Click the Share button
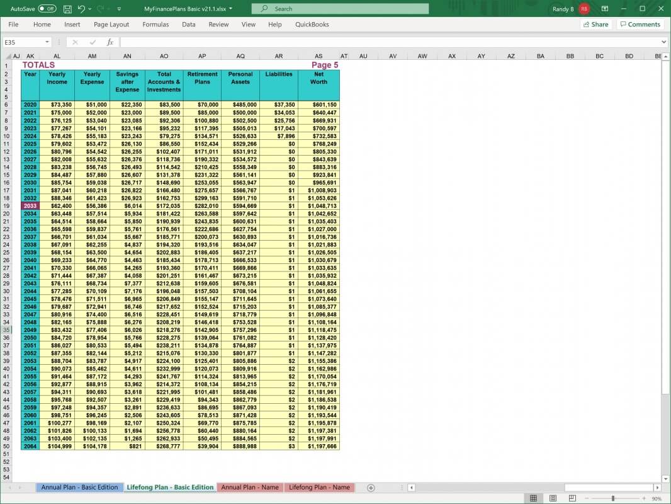Viewport: 671px width, 504px height. pyautogui.click(x=595, y=25)
